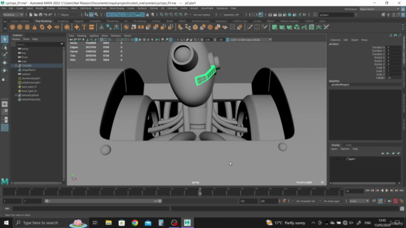Create a polygon plane from shelf
The image size is (406, 228).
(x=49, y=27)
